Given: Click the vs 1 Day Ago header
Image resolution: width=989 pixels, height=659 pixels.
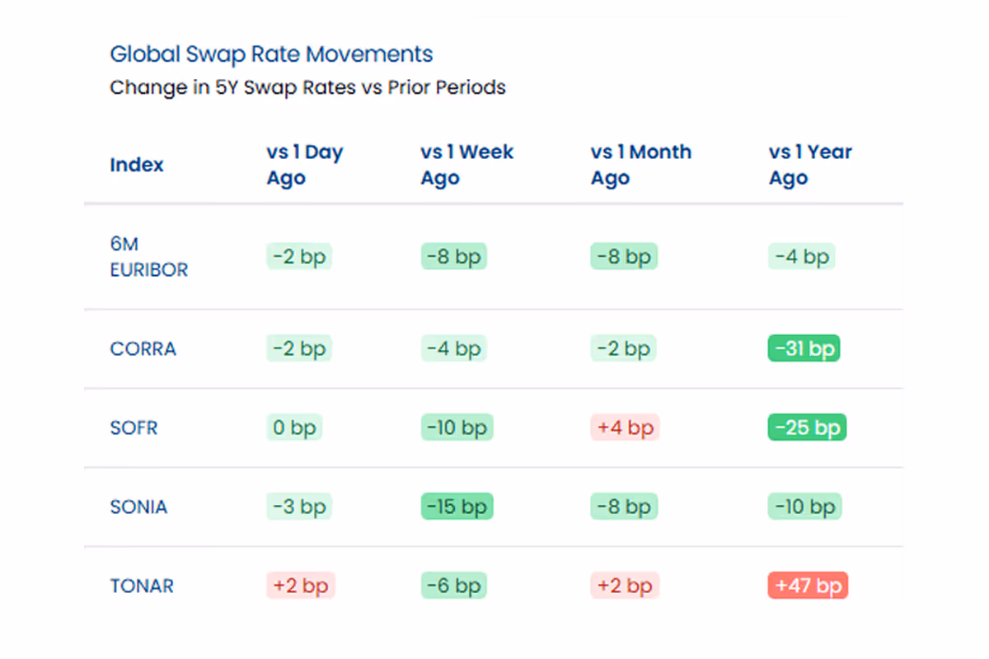Looking at the screenshot, I should click(x=304, y=165).
